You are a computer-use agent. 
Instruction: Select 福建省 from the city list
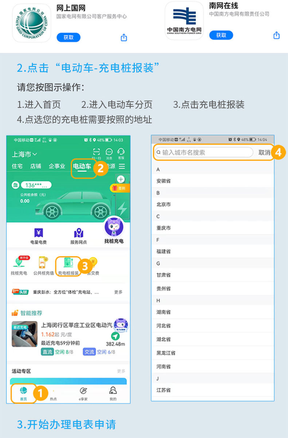pos(213,251)
